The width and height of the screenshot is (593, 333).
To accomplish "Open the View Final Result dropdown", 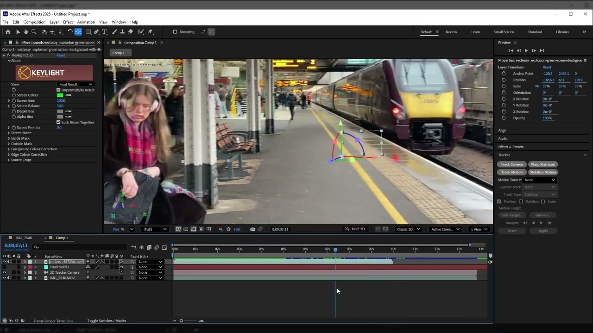I will [x=76, y=85].
